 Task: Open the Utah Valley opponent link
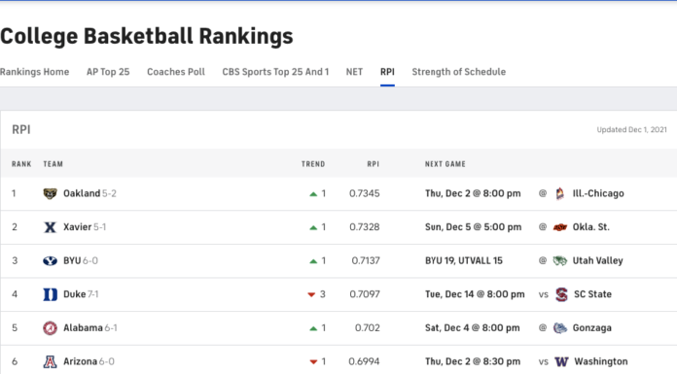(x=597, y=261)
